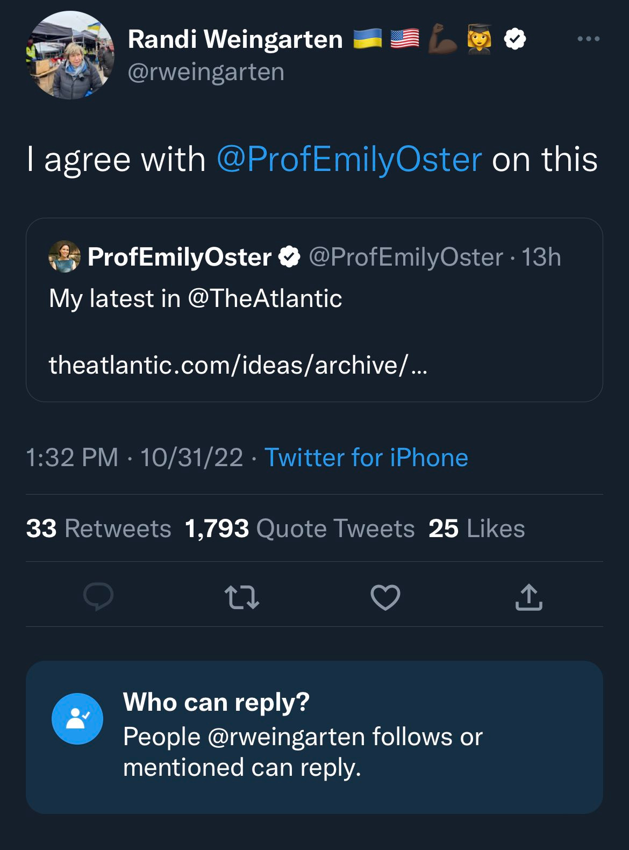Open the @rweingarten handle under name
The image size is (629, 850).
click(206, 72)
